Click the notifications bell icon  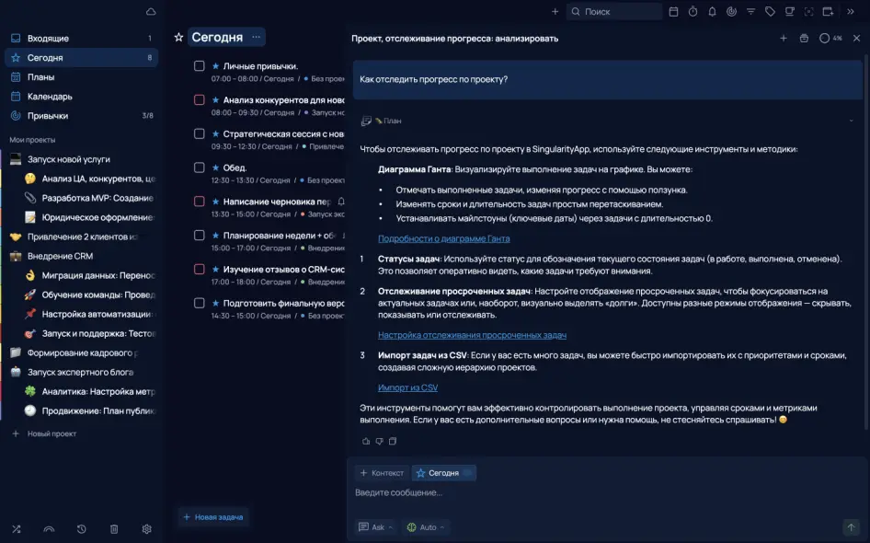(712, 12)
